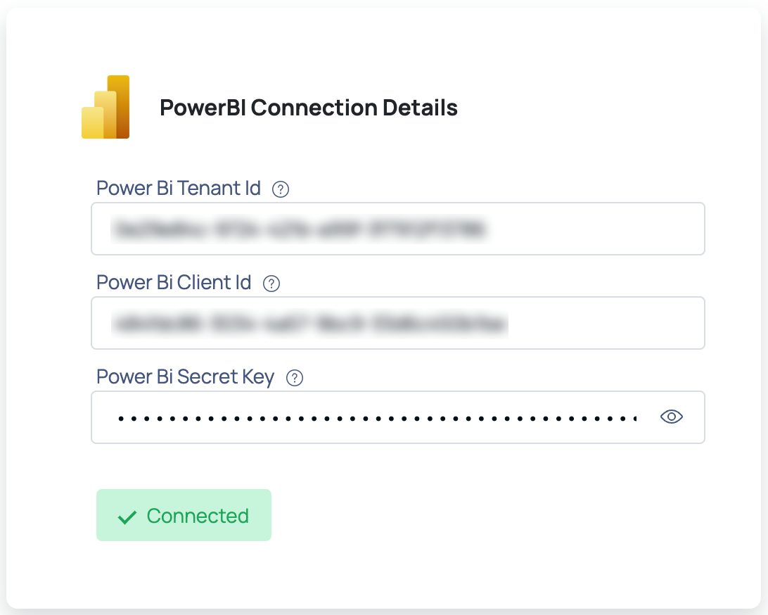
Task: Click the PowerBI Connection Details heading
Action: pyautogui.click(x=309, y=108)
